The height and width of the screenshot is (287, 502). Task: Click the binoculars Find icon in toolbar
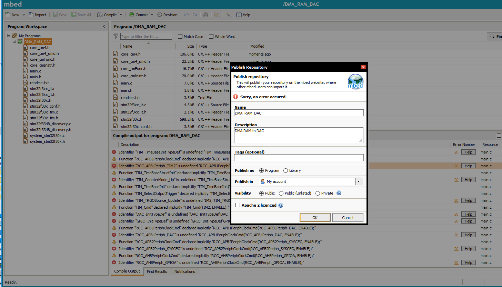click(206, 14)
